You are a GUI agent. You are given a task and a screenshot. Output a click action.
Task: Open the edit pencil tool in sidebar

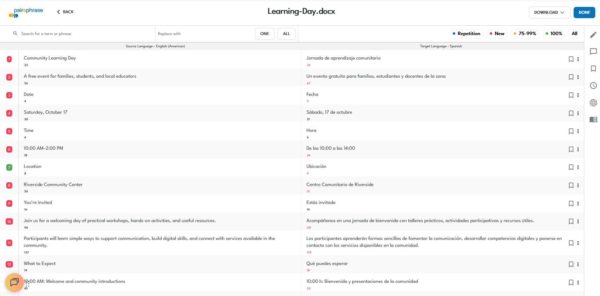click(593, 35)
